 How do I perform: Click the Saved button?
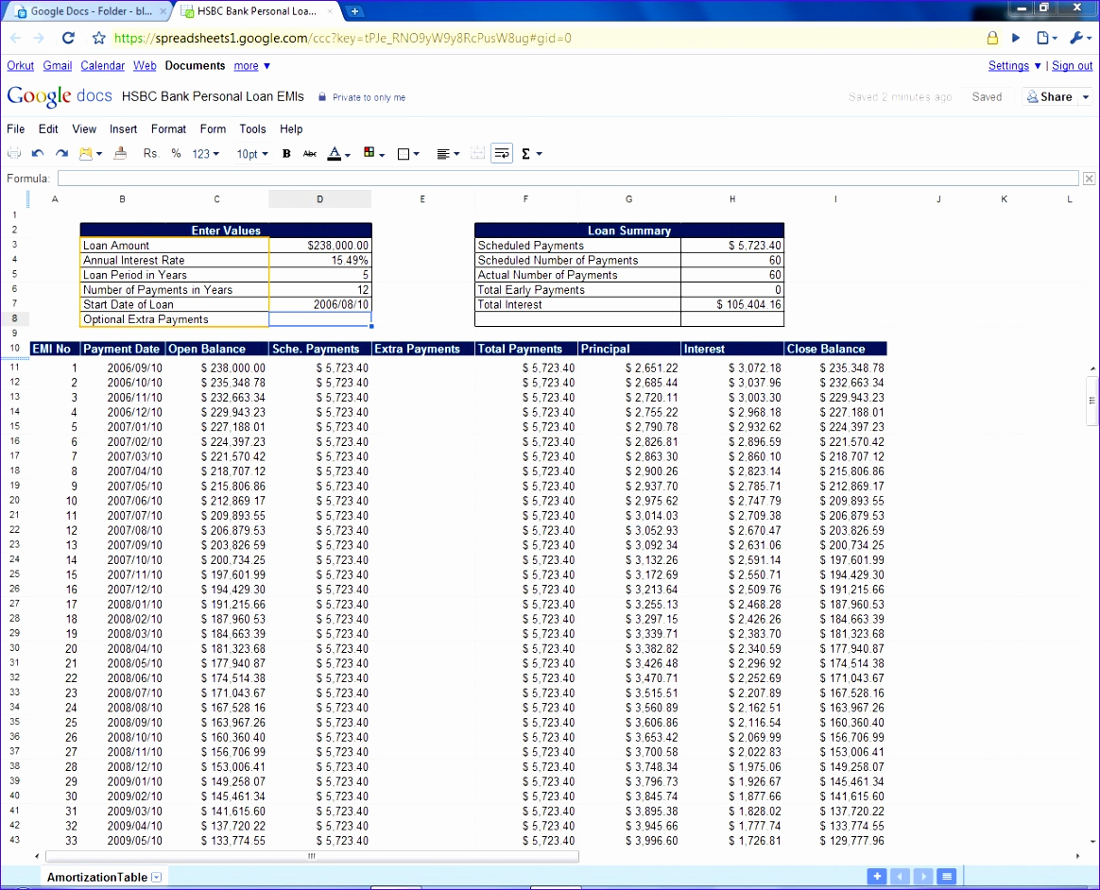coord(987,96)
